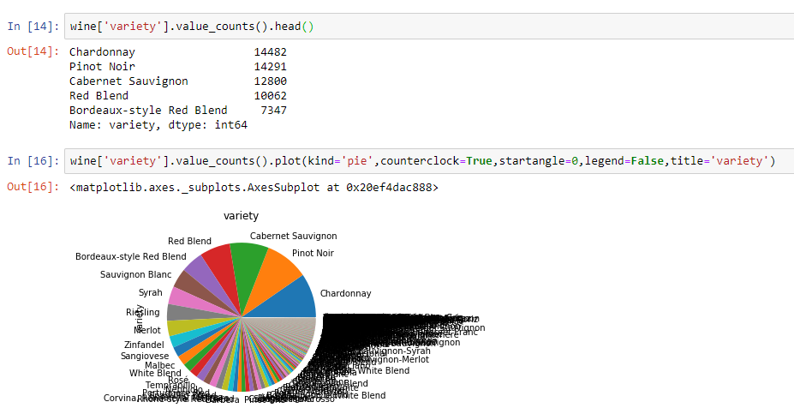
Task: Click 'head()' in cell 14 code
Action: pyautogui.click(x=294, y=27)
